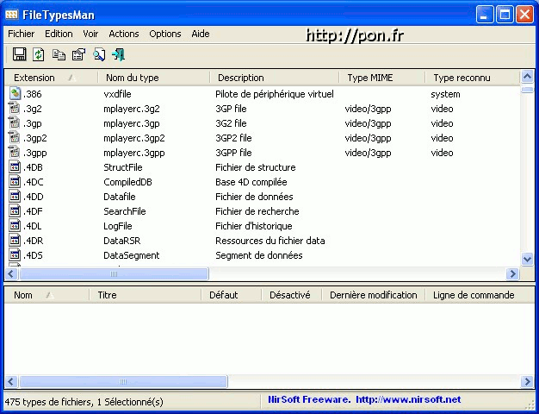This screenshot has height=414, width=539.
Task: Click the lower pane horizontal scrollbar thumb
Action: tap(123, 381)
